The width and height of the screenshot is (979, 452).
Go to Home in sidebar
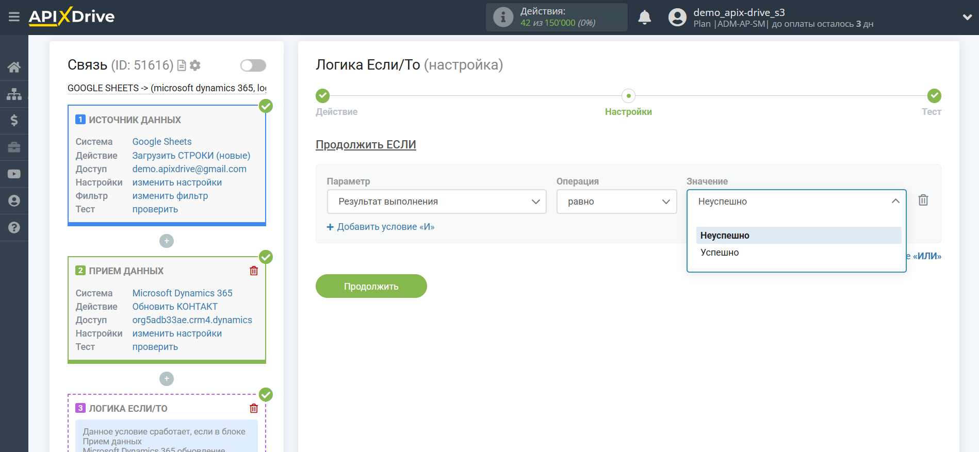click(x=14, y=67)
